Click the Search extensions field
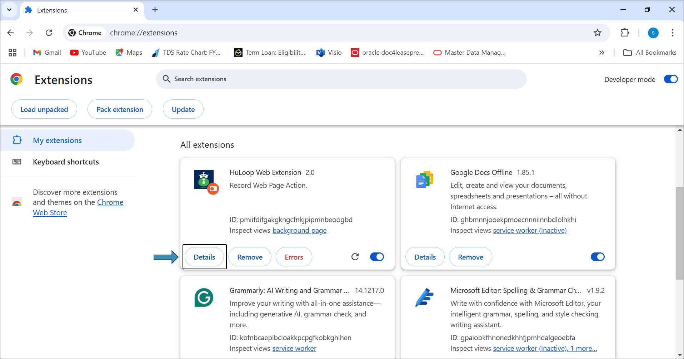 point(341,79)
